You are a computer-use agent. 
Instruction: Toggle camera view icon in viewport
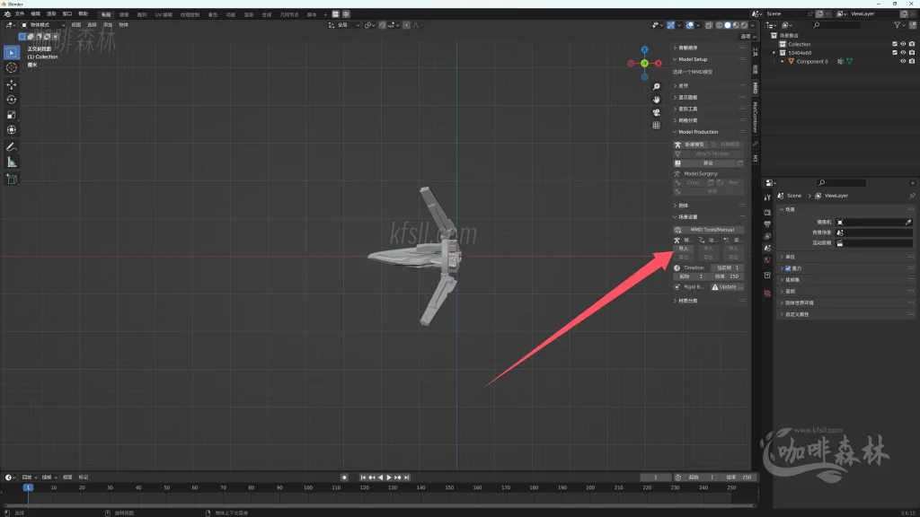657,112
